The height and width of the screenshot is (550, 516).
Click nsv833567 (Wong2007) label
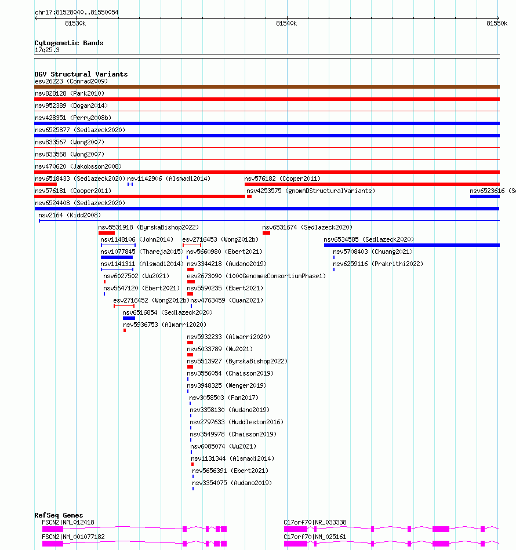70,142
